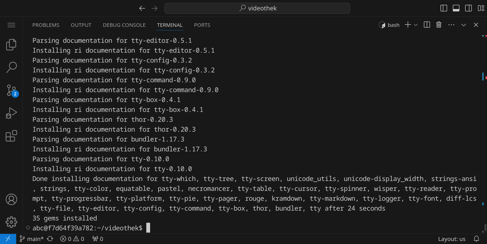Open the terminal panel more actions menu
Viewport: 487px width, 244px height.
pos(451,25)
